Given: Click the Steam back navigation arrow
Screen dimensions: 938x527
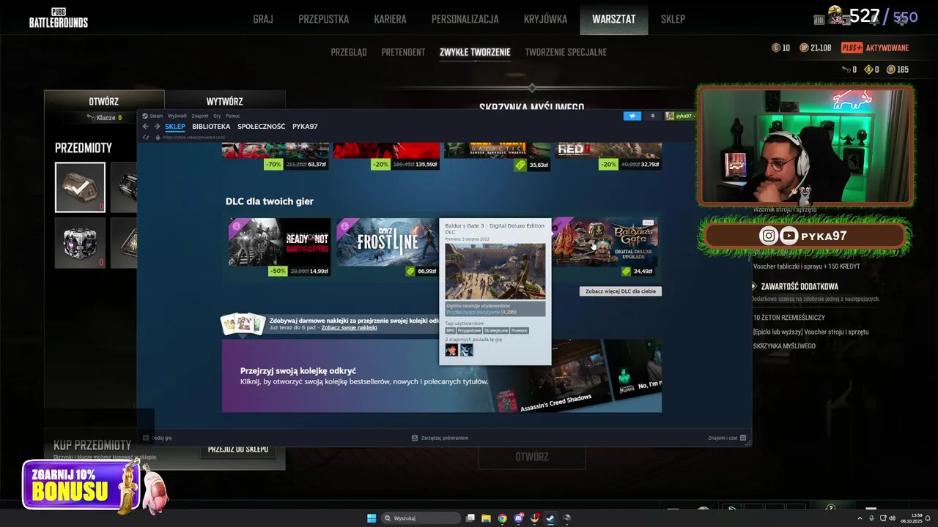Looking at the screenshot, I should tap(145, 127).
